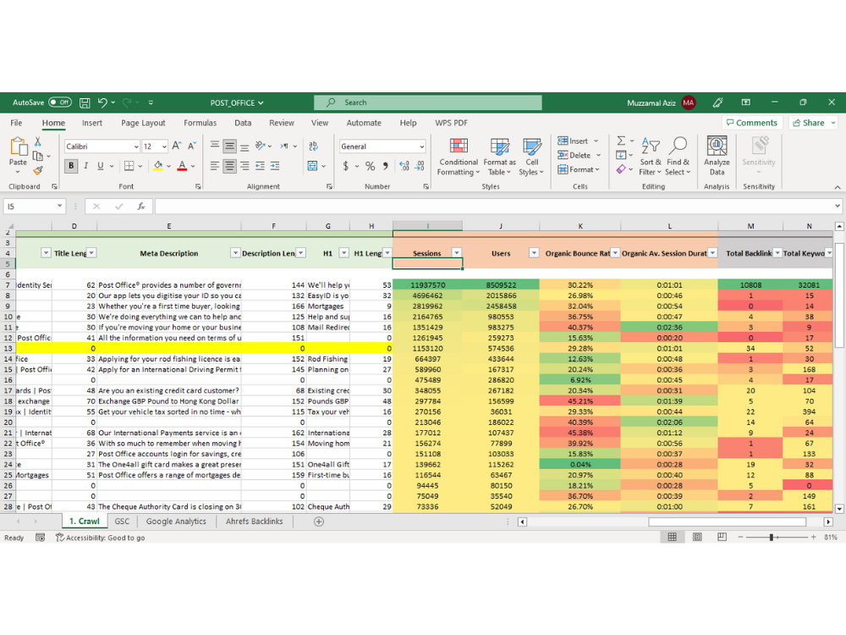Click Format cells button
Screen dimensions: 846x635
click(579, 169)
